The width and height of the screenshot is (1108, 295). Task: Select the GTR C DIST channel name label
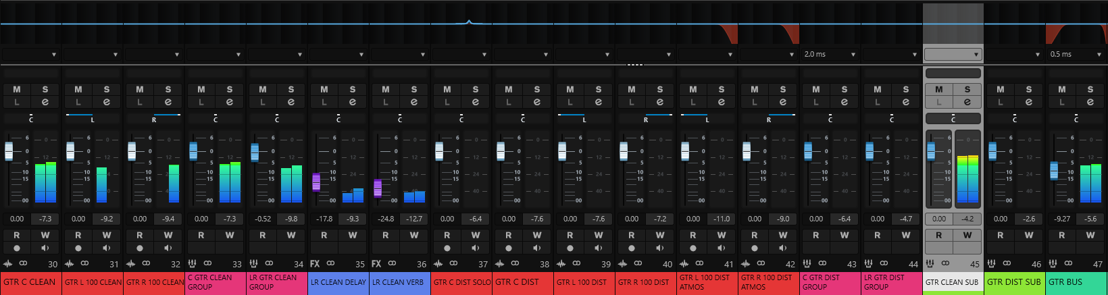tap(523, 282)
